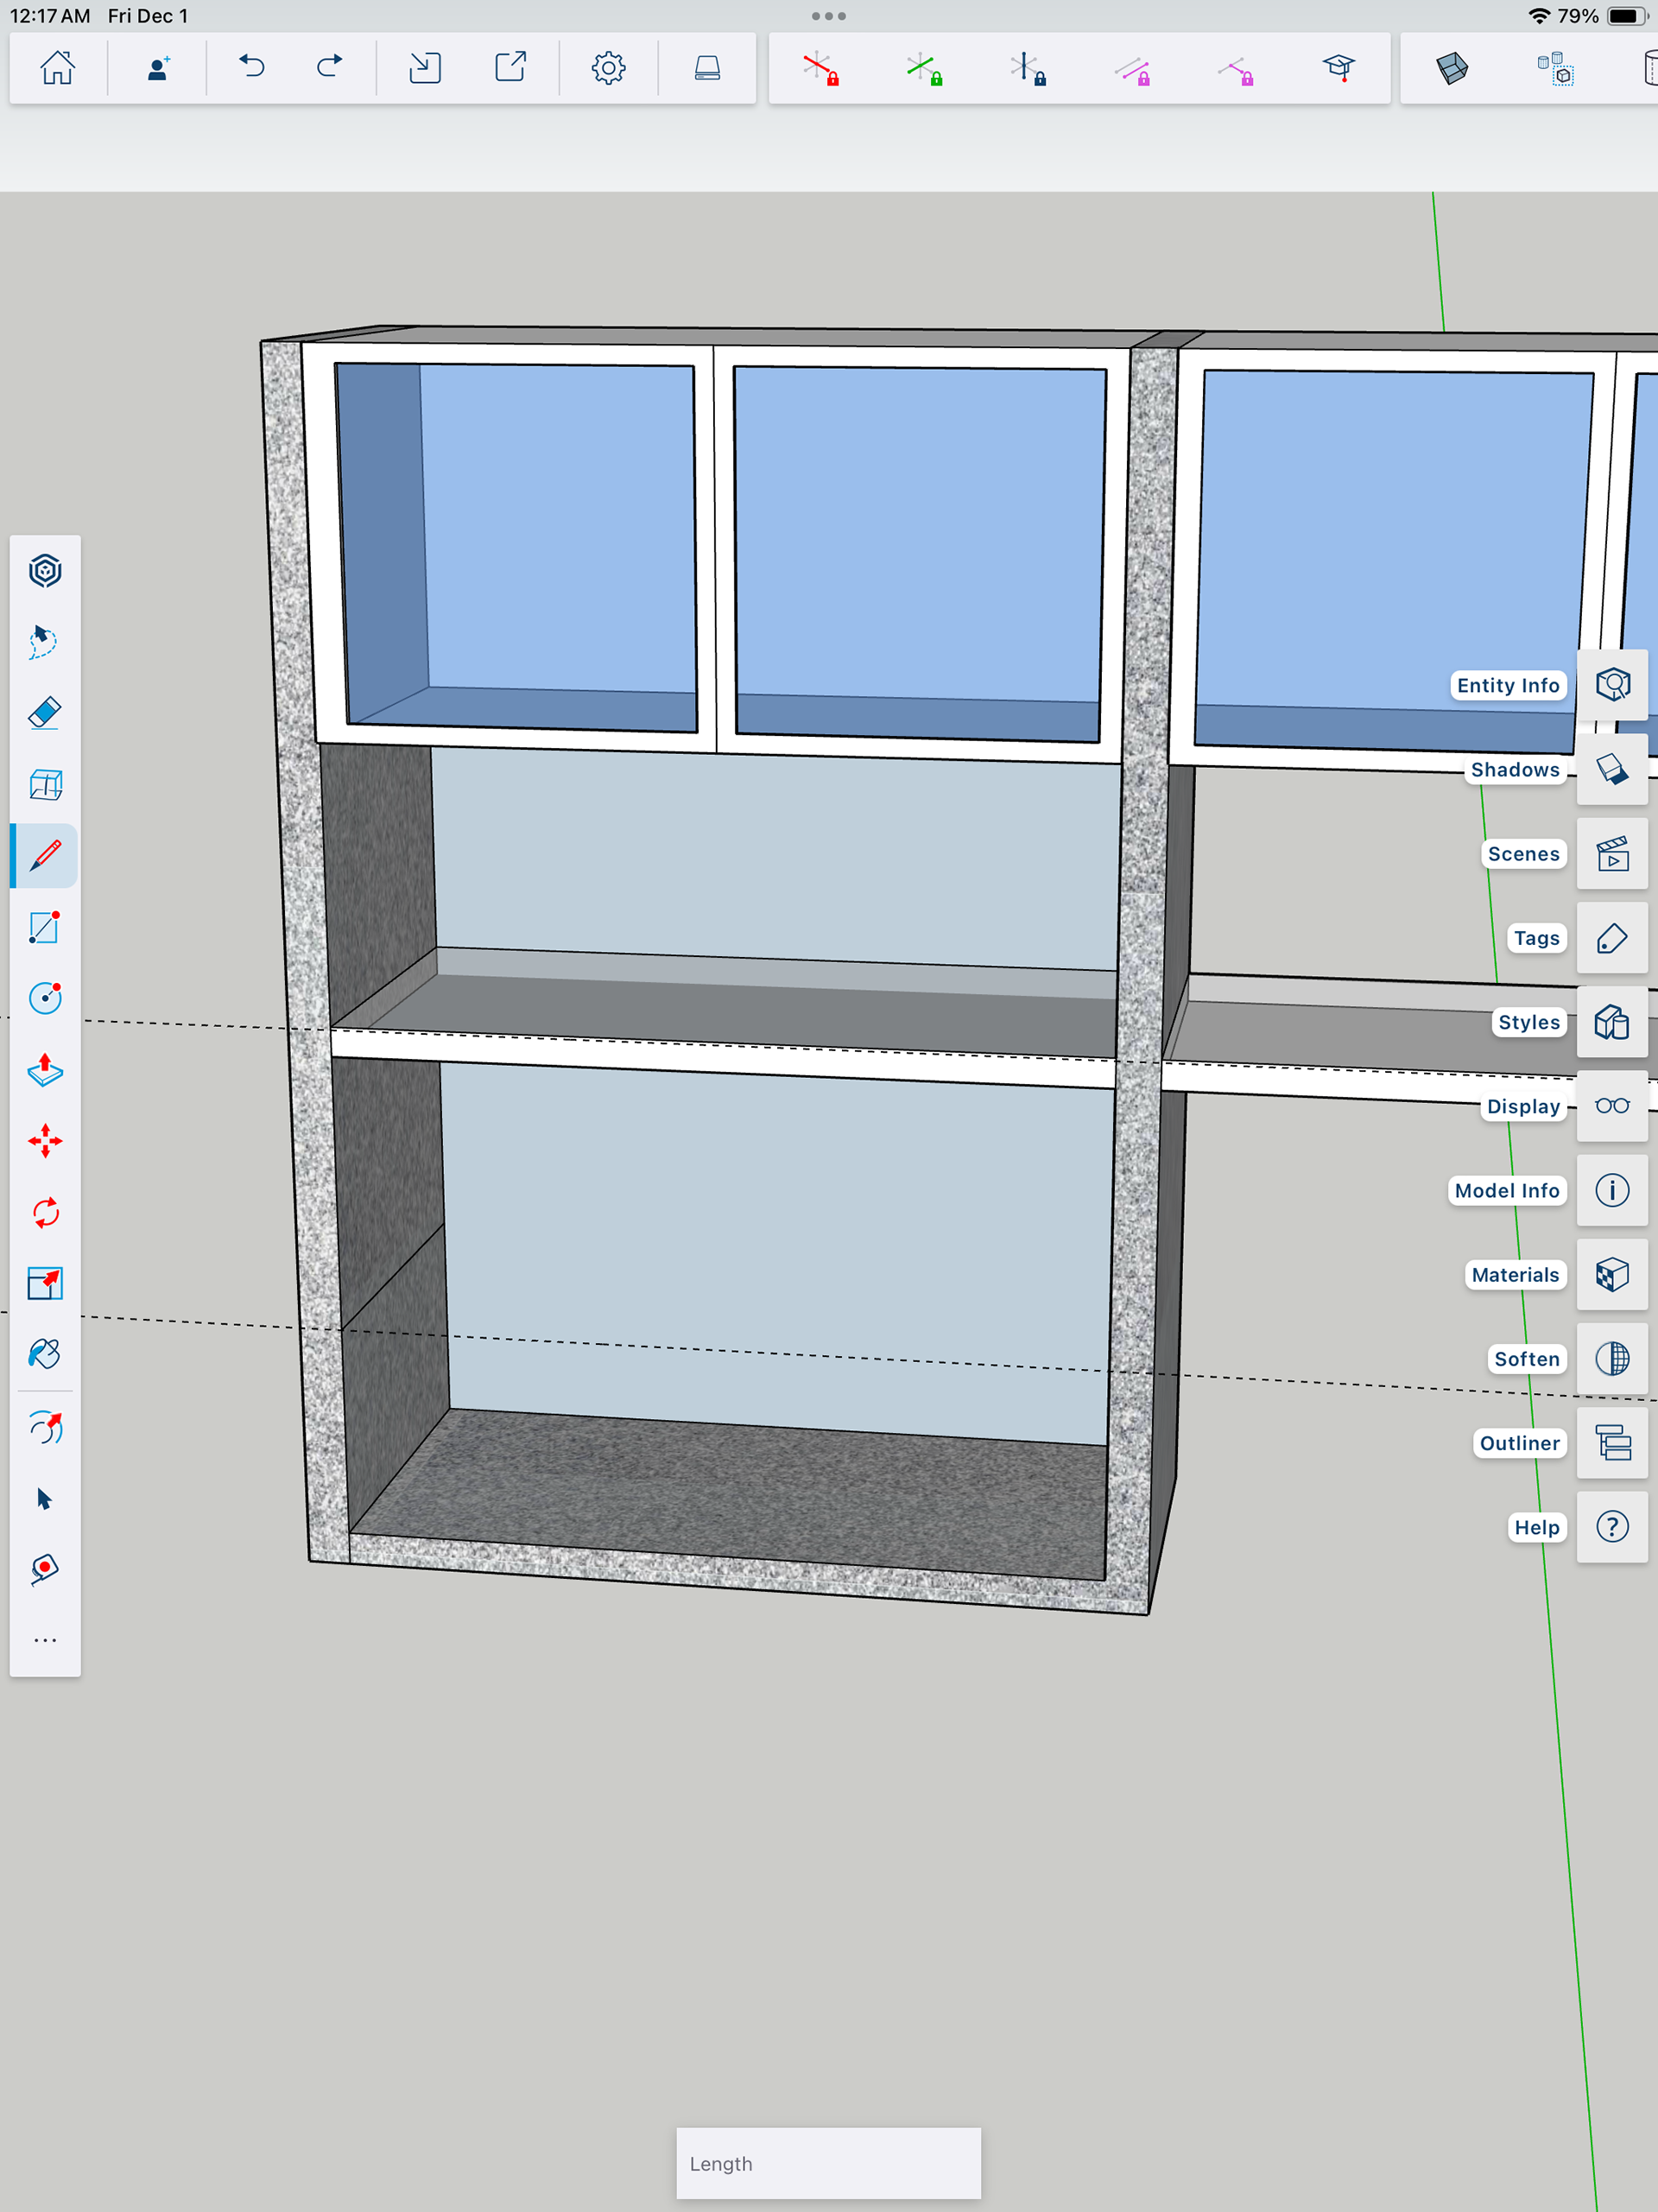Undo the last action
Screen dimensions: 1658x2212
(252, 68)
